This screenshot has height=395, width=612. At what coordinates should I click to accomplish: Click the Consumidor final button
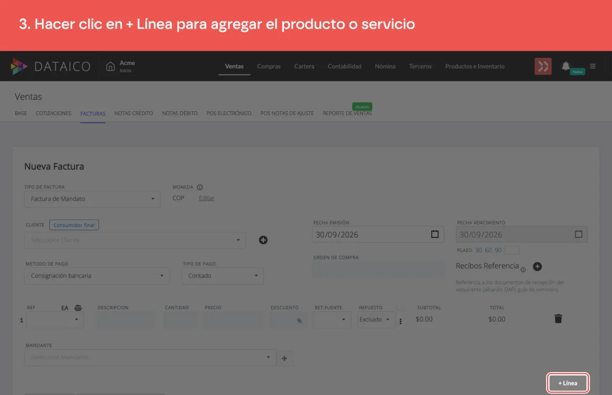74,225
